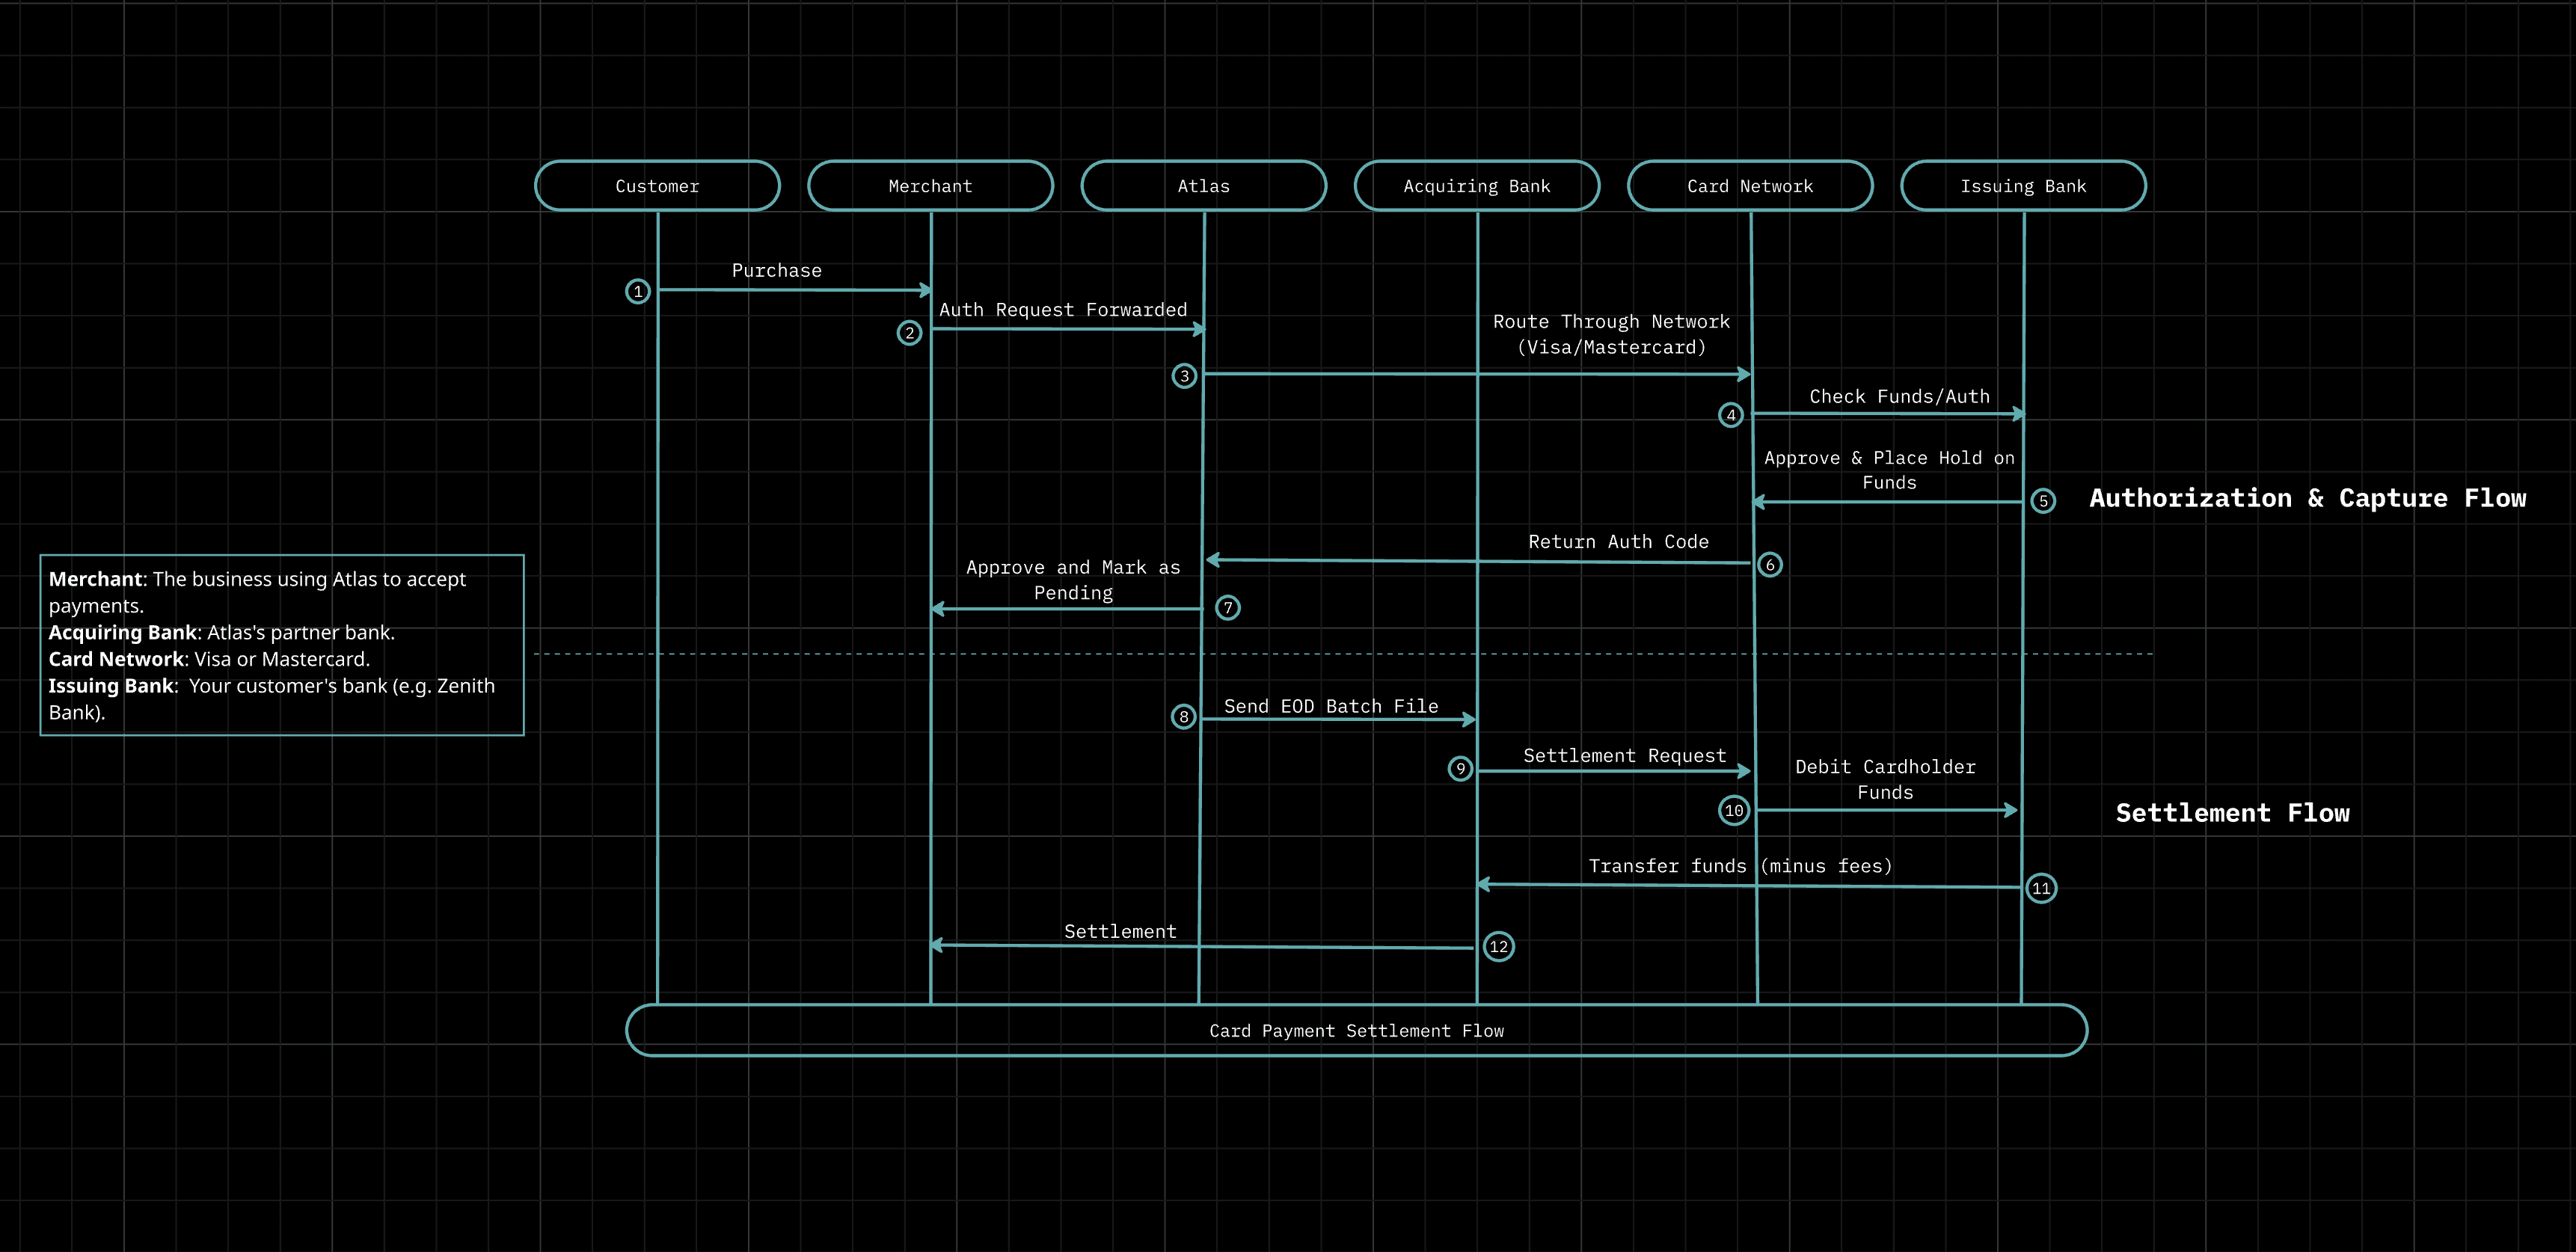The image size is (2576, 1252).
Task: Click the step 6 circle marker
Action: 1770,565
